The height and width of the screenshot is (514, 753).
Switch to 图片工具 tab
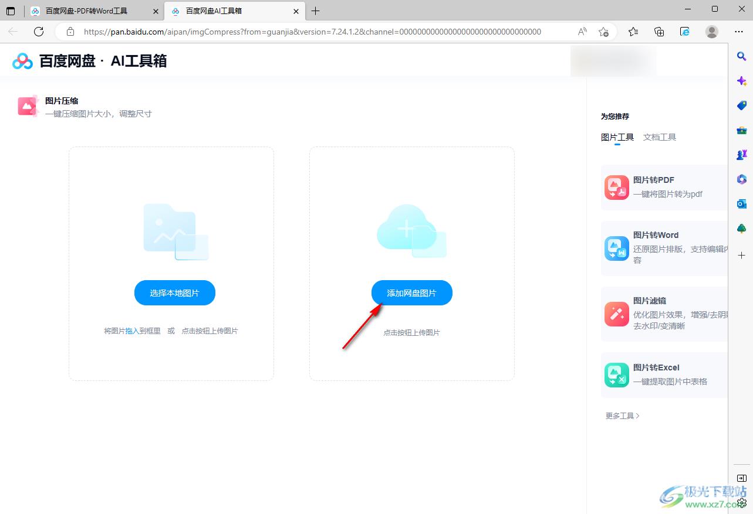click(x=617, y=137)
